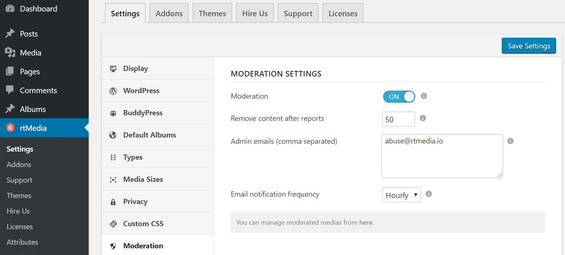Image resolution: width=565 pixels, height=255 pixels.
Task: Turn off the Moderation switch
Action: 399,96
